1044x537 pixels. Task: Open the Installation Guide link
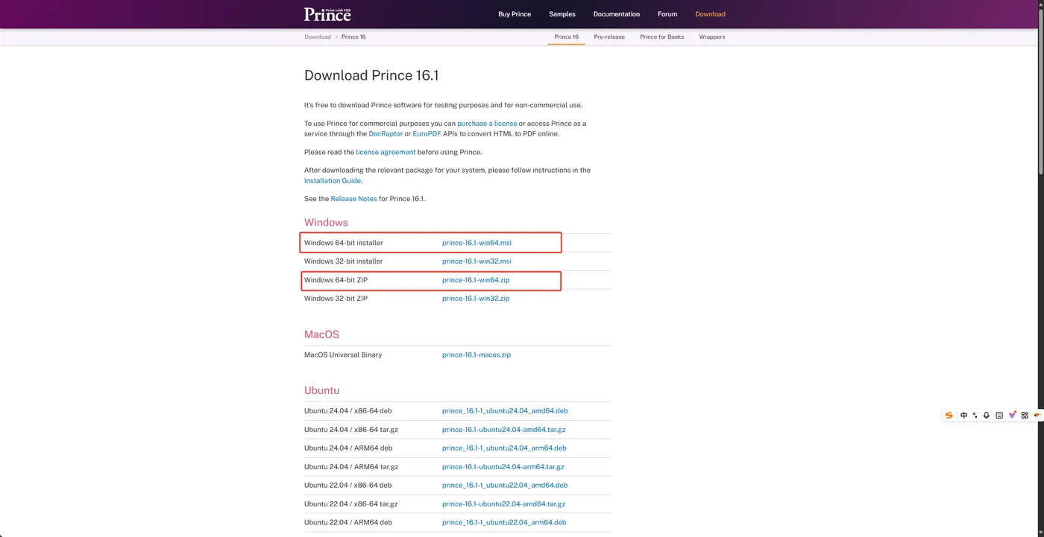333,181
